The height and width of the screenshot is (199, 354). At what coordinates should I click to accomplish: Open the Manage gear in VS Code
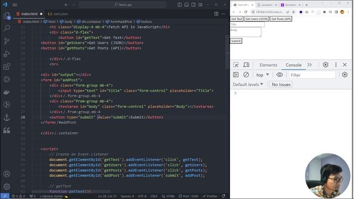click(x=7, y=186)
